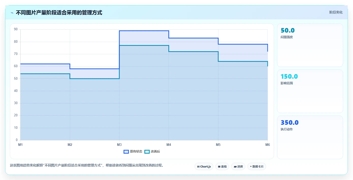Click the M2 axis label
Screen dimensions: 353x180
70,145
